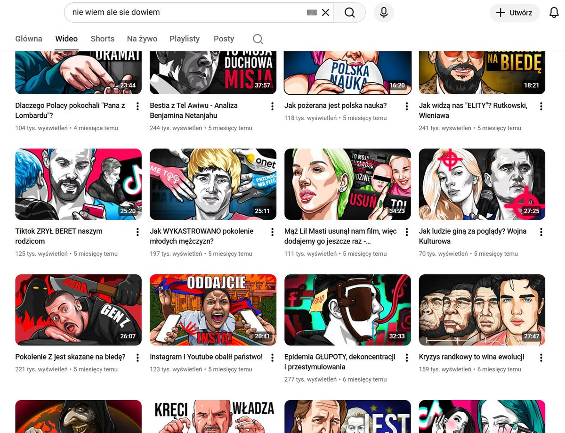Open menu for "Jak WYKASTROWANO pokolenie" video
The image size is (565, 433).
coord(272,232)
